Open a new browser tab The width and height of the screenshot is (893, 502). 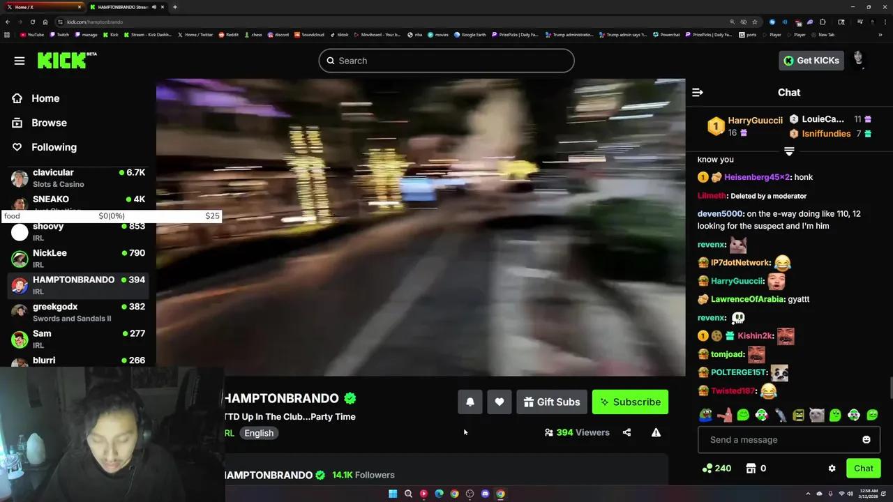pos(175,7)
